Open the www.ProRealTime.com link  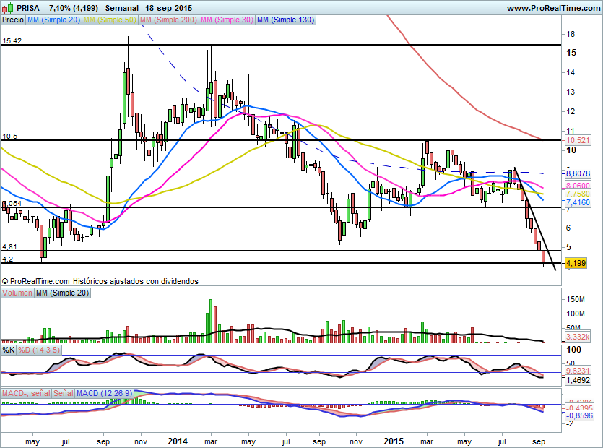[553, 8]
